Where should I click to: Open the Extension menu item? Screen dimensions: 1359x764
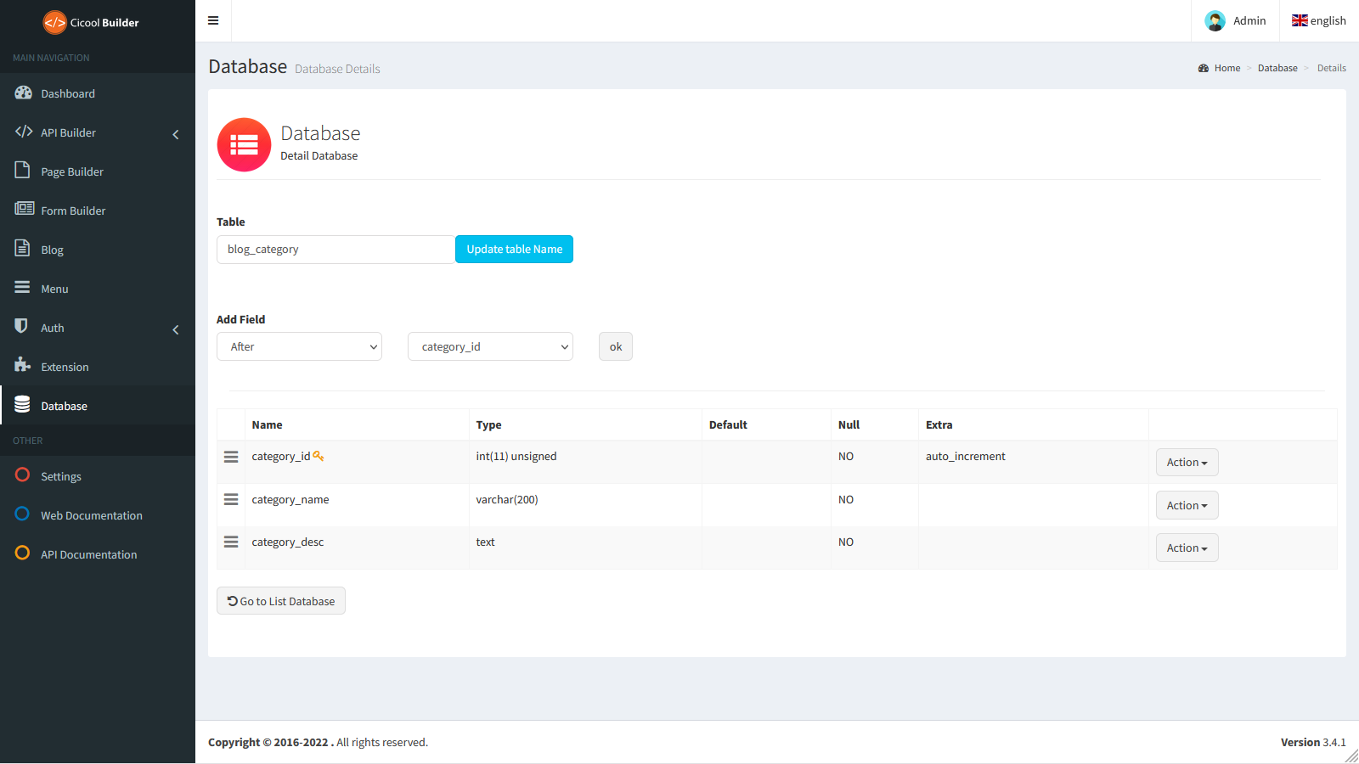(x=98, y=367)
